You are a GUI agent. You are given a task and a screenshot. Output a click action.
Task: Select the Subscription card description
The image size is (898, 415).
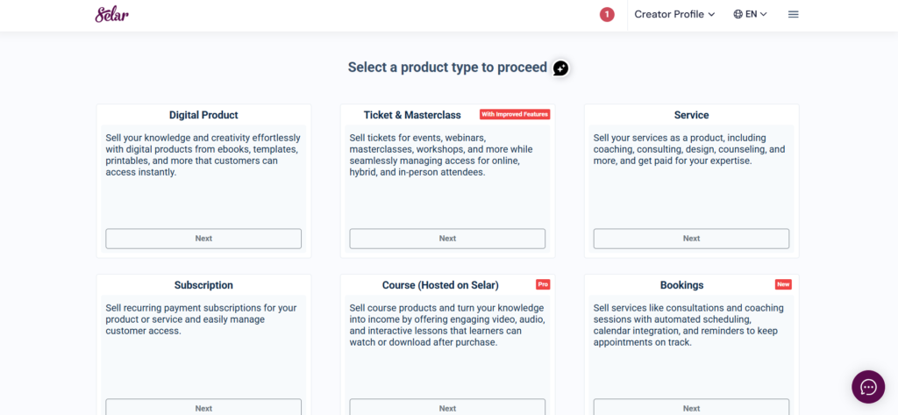tap(201, 319)
